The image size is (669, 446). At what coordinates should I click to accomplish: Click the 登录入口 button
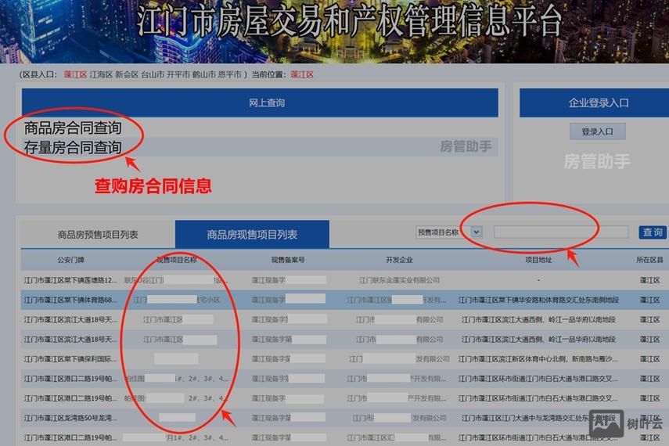coord(597,131)
